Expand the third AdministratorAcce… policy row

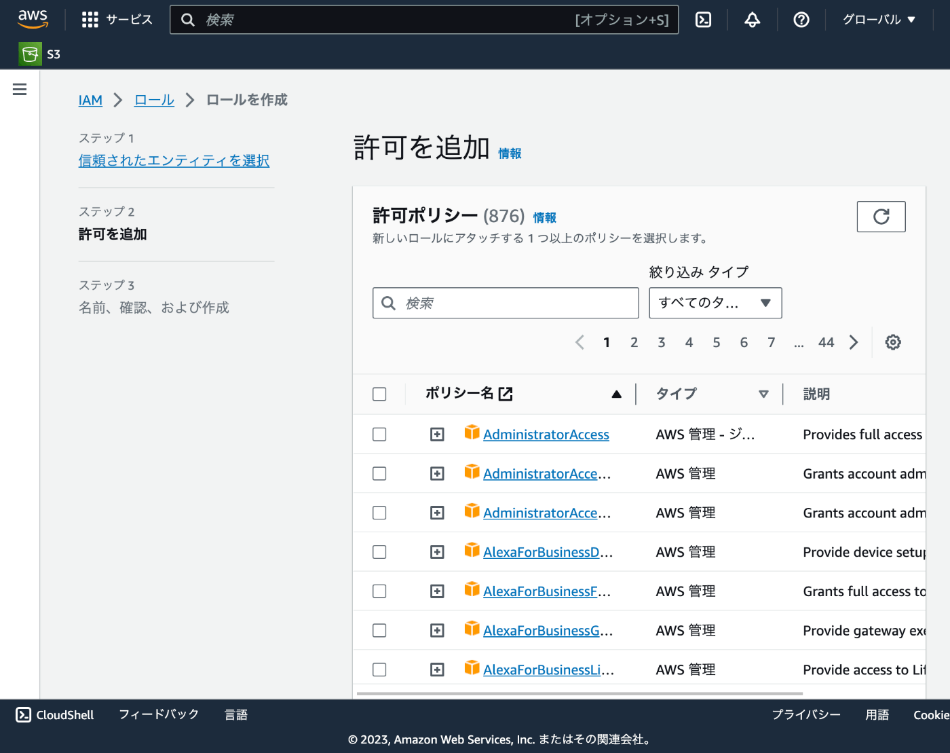[437, 513]
